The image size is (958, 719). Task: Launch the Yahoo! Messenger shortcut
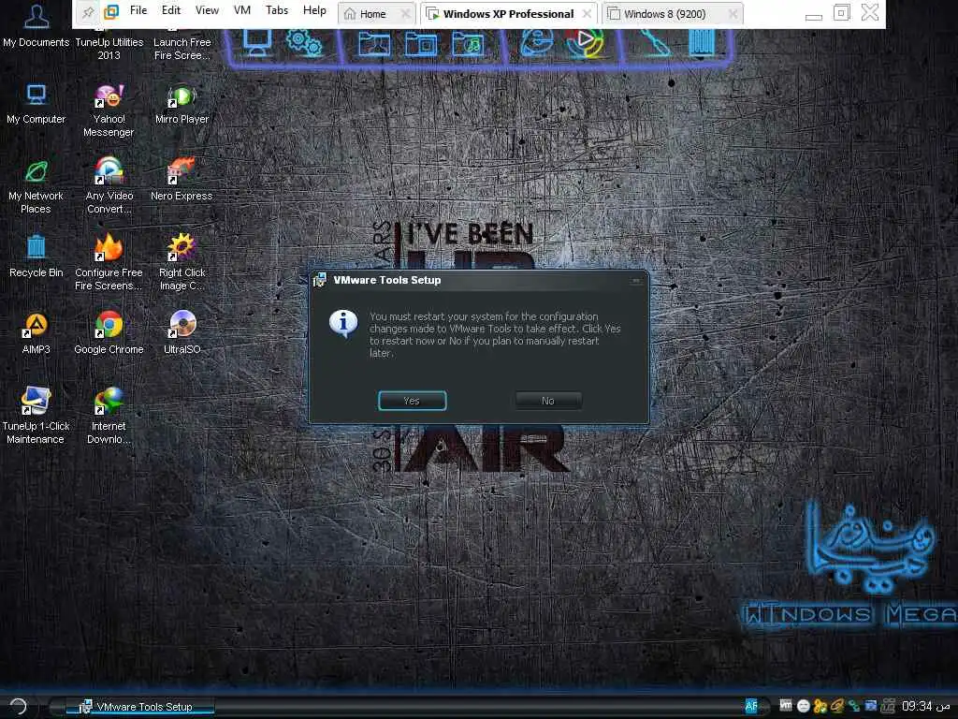point(109,111)
